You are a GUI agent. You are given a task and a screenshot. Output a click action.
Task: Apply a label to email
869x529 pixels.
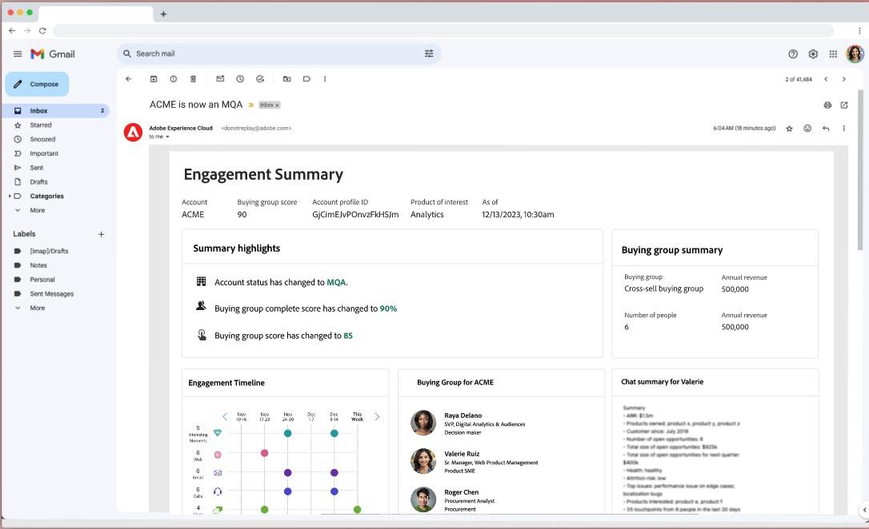[x=306, y=79]
